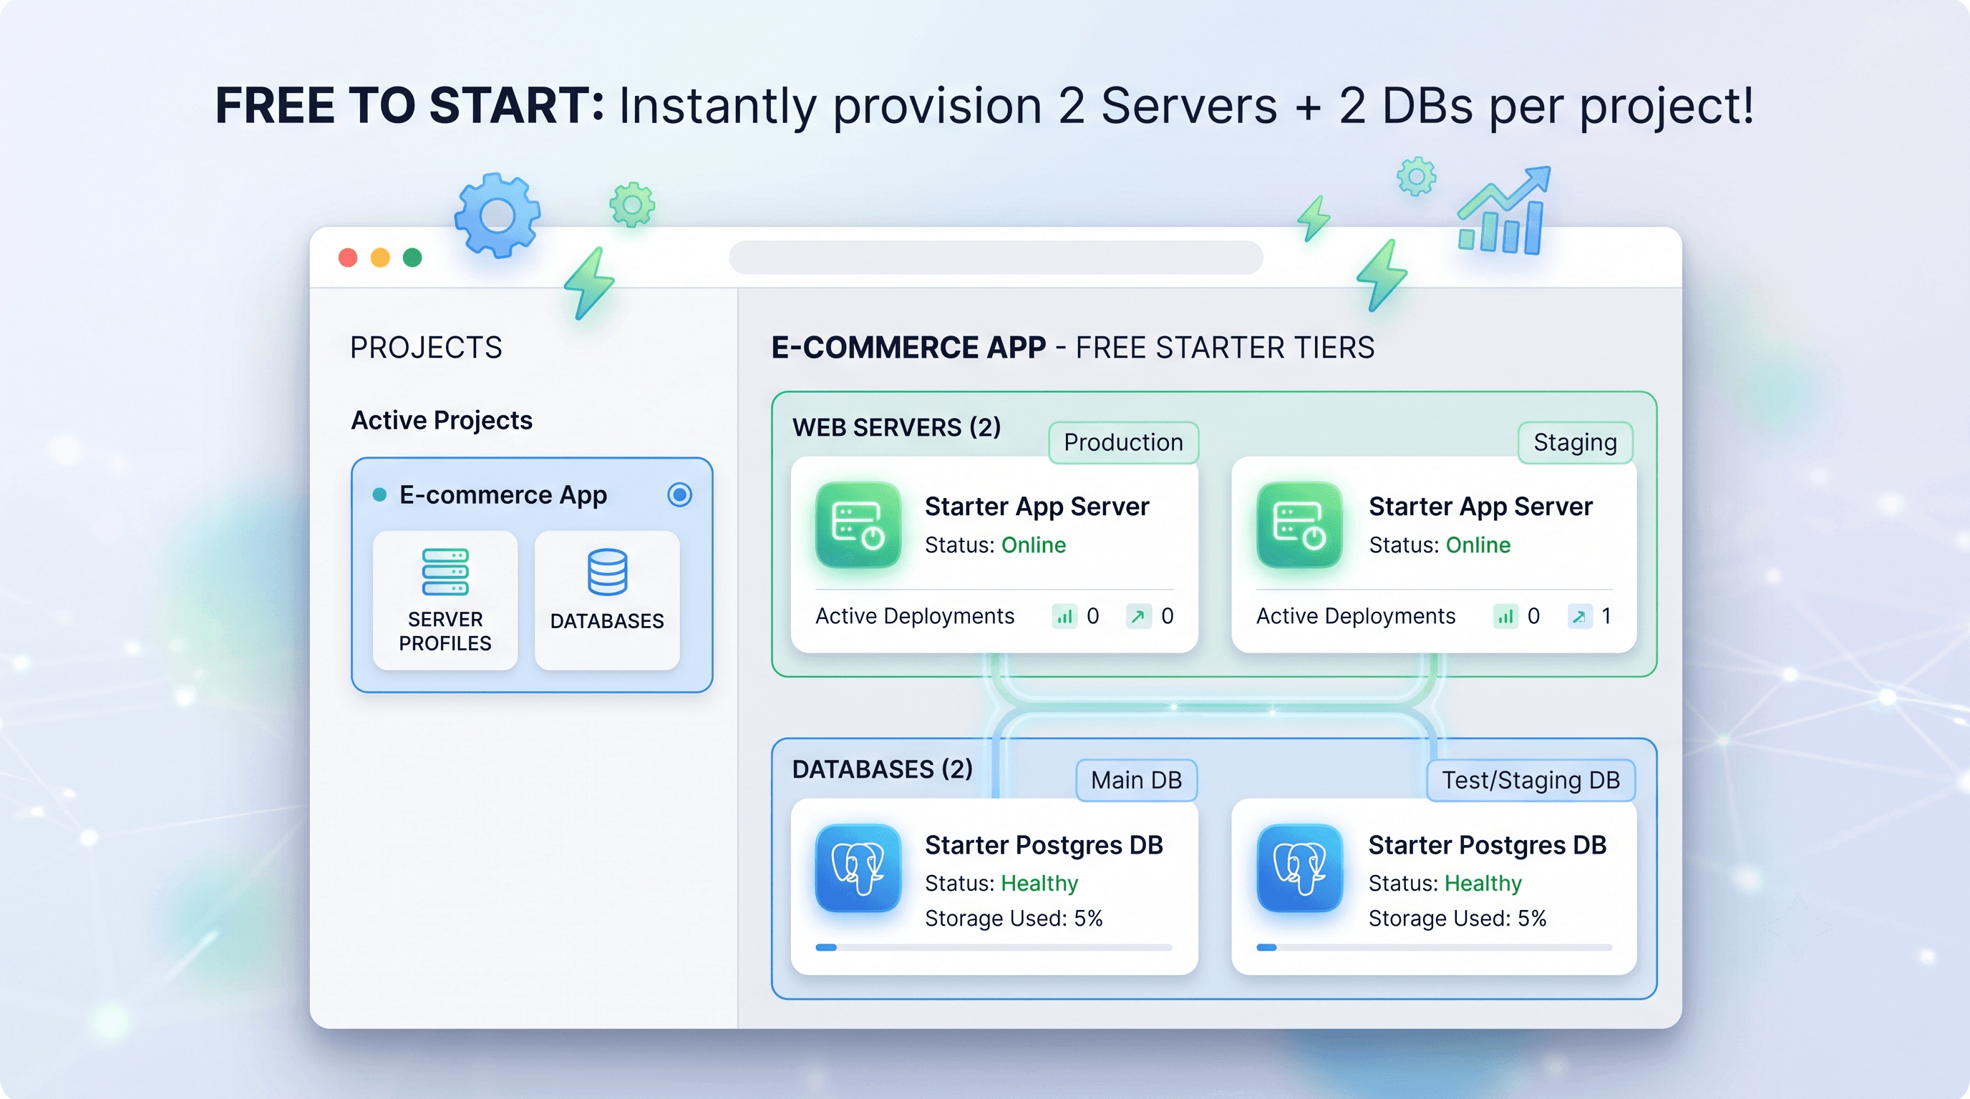Open the Databases tile
This screenshot has height=1099, width=1970.
pos(606,601)
